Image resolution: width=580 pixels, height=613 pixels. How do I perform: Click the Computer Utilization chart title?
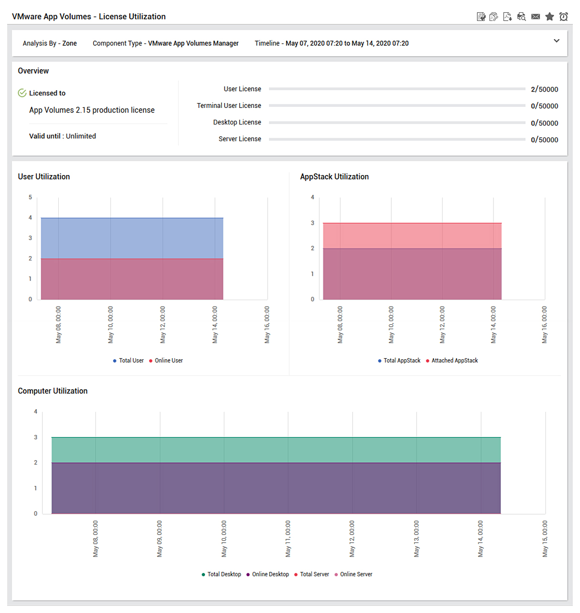click(53, 391)
